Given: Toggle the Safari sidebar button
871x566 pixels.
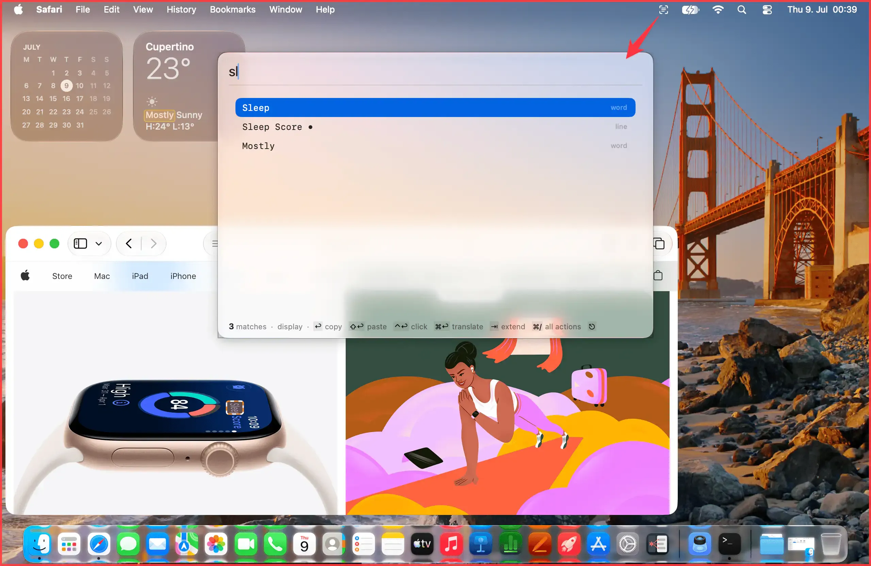Looking at the screenshot, I should coord(80,244).
